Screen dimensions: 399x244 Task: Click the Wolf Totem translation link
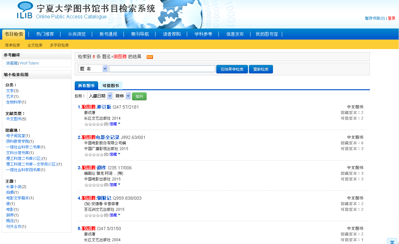[x=29, y=63]
